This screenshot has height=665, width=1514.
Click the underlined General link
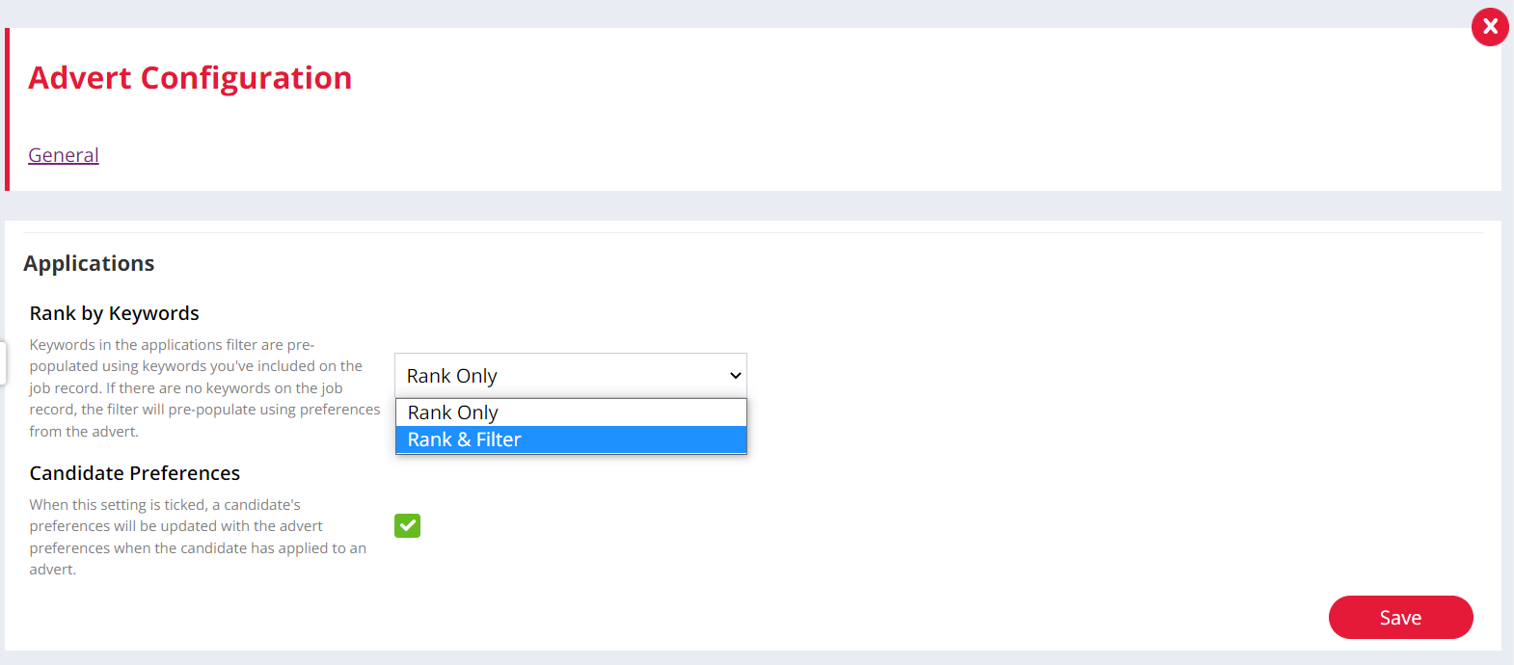63,154
